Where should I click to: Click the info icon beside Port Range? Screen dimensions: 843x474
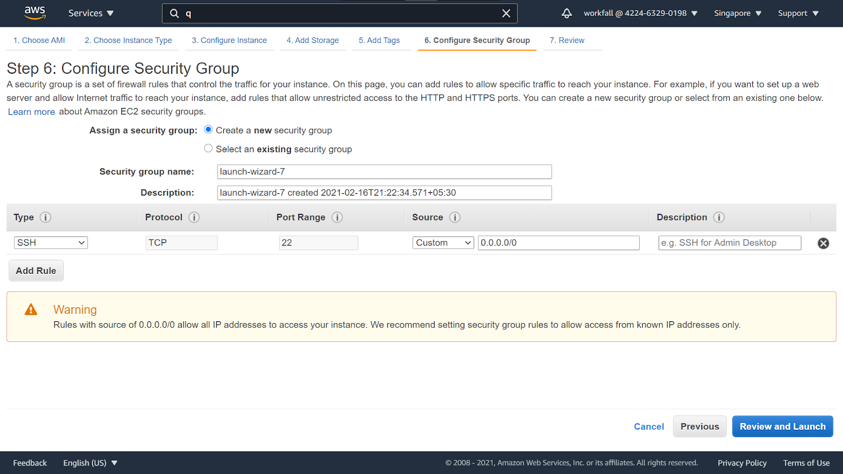[x=337, y=217]
